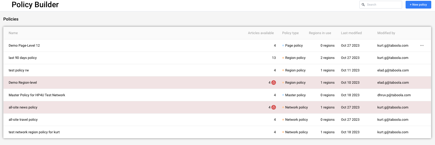Sort by Articles available column header

(x=261, y=33)
